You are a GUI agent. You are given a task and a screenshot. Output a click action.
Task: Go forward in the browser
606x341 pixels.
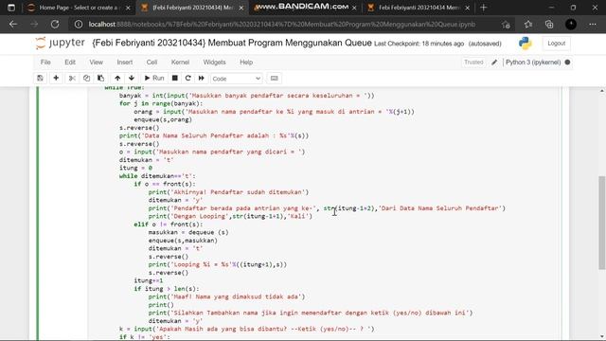34,24
